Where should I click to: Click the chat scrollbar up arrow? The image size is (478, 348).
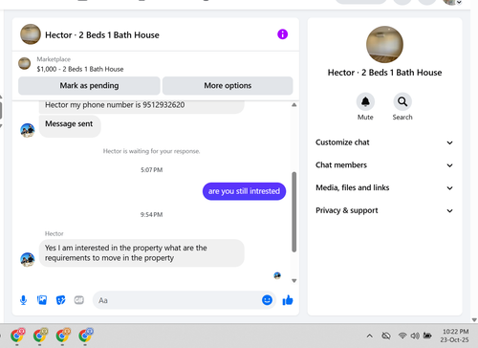293,105
